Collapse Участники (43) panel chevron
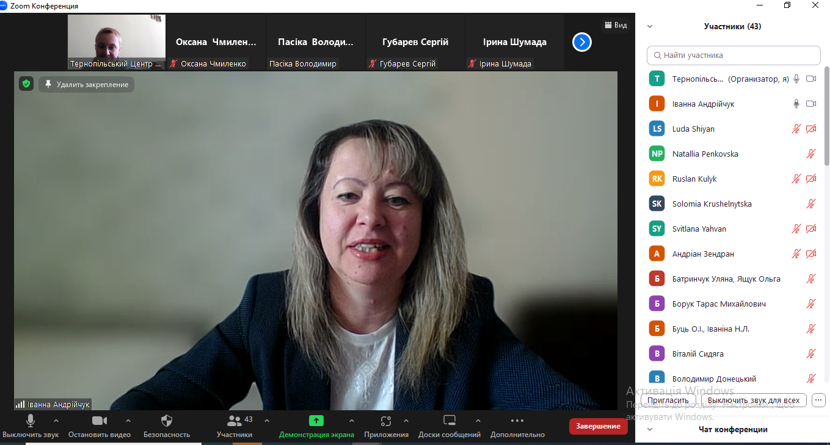Image resolution: width=830 pixels, height=445 pixels. click(x=650, y=26)
